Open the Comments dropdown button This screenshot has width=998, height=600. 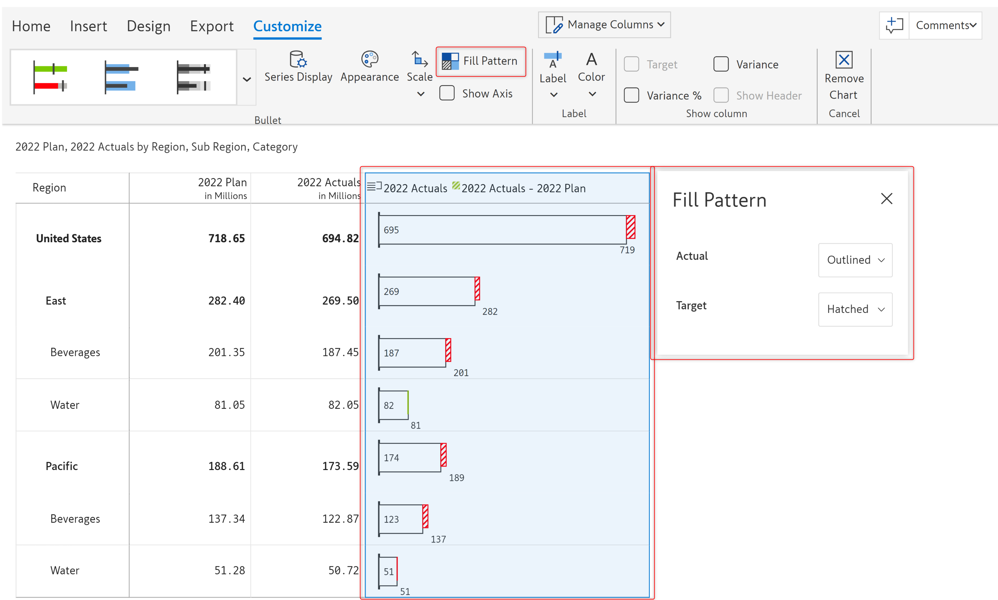(x=945, y=26)
